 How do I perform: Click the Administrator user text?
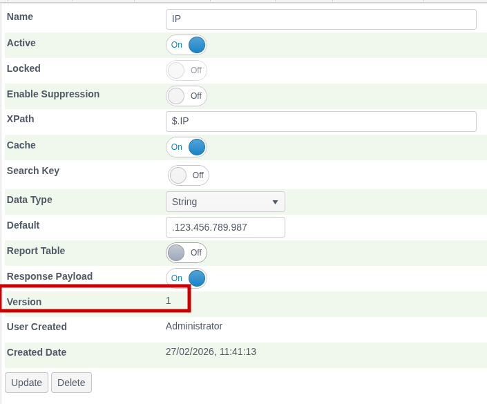(194, 326)
